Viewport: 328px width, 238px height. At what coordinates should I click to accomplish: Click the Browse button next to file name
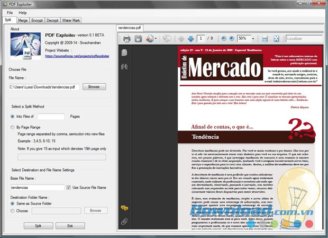(94, 87)
